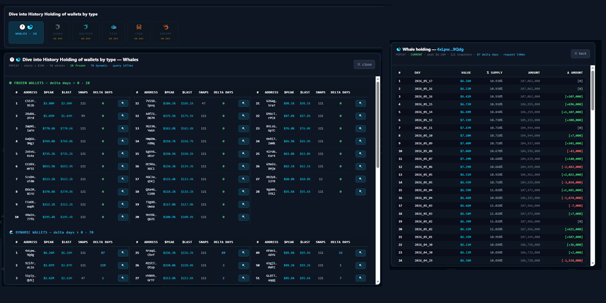The height and width of the screenshot is (303, 606).
Task: Inspect dynamic wallet 4xLpw…9Qdg with magnifier
Action: click(x=124, y=253)
